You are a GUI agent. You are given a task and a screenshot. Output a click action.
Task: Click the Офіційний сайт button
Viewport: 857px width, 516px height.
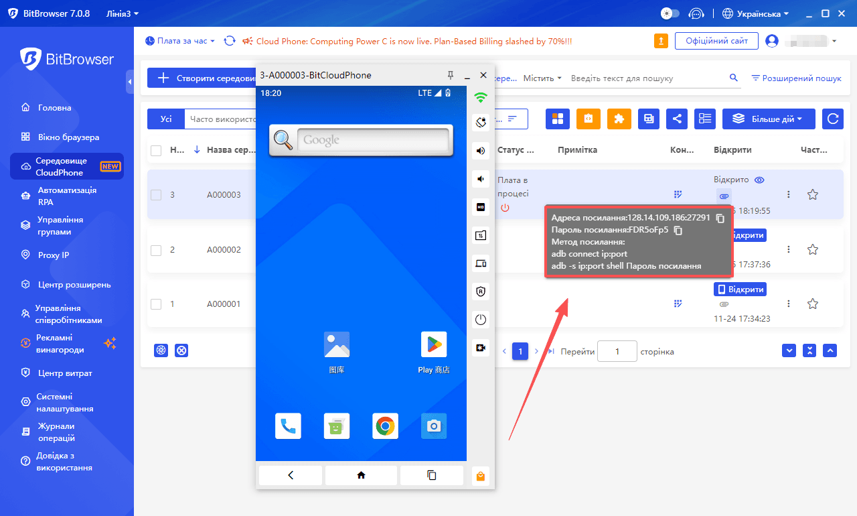[716, 41]
